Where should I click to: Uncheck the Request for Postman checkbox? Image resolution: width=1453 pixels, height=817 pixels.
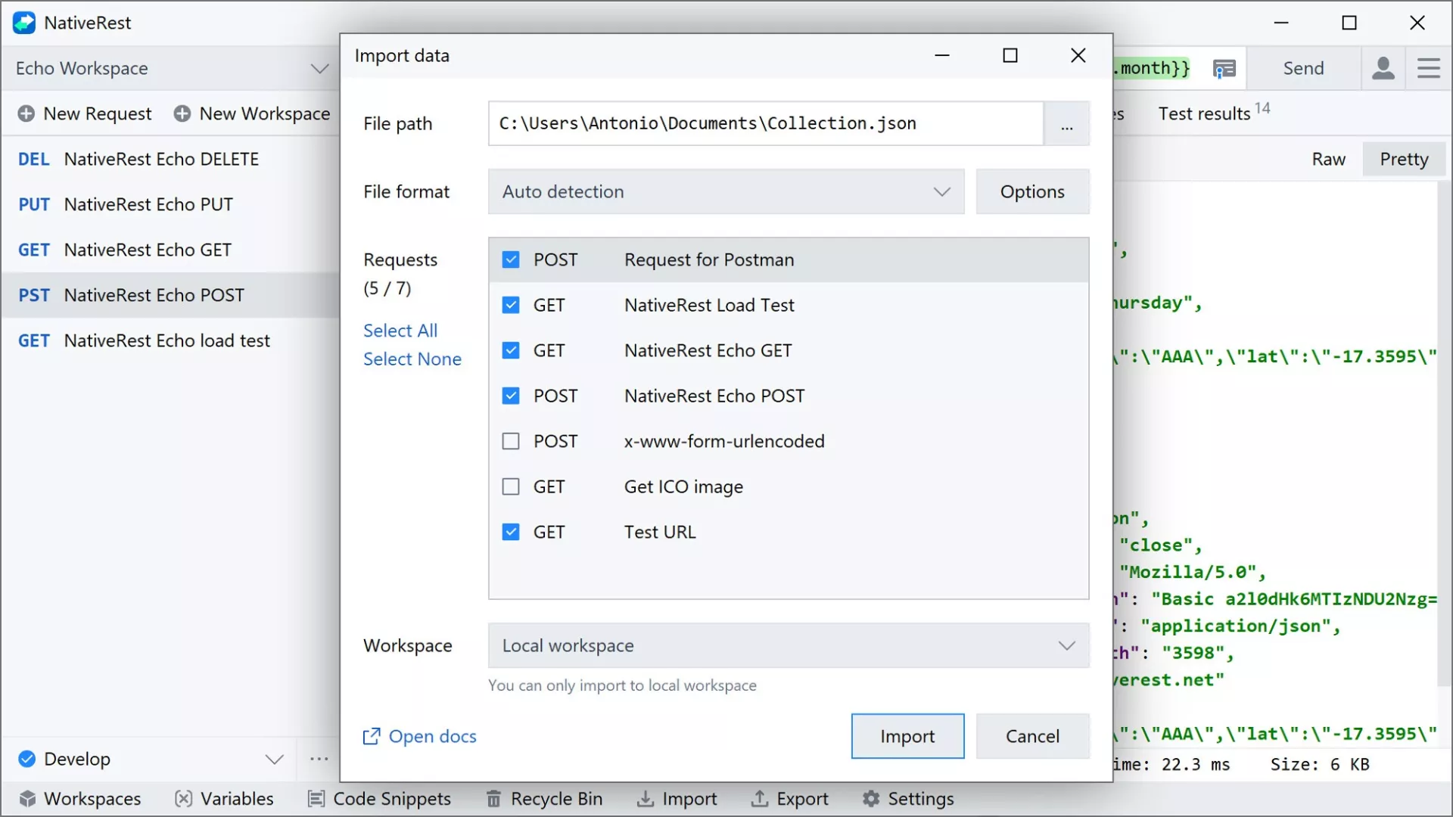coord(511,260)
